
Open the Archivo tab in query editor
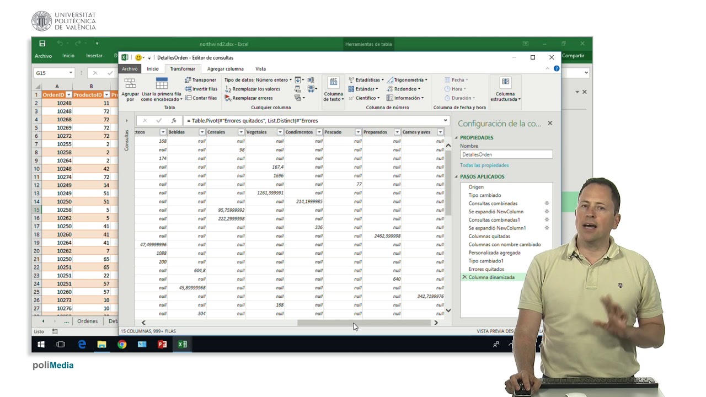pos(130,69)
